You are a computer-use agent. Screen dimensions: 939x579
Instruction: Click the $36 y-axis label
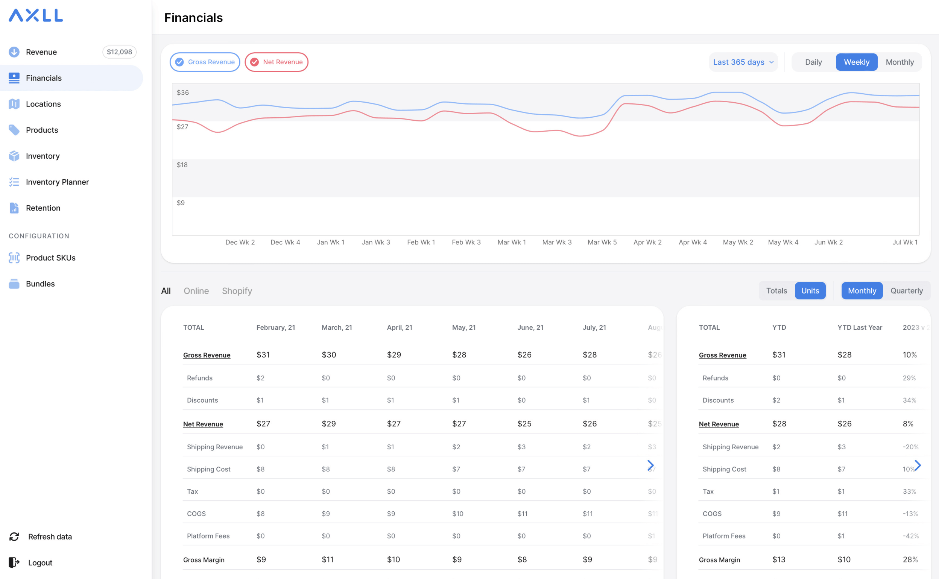183,92
